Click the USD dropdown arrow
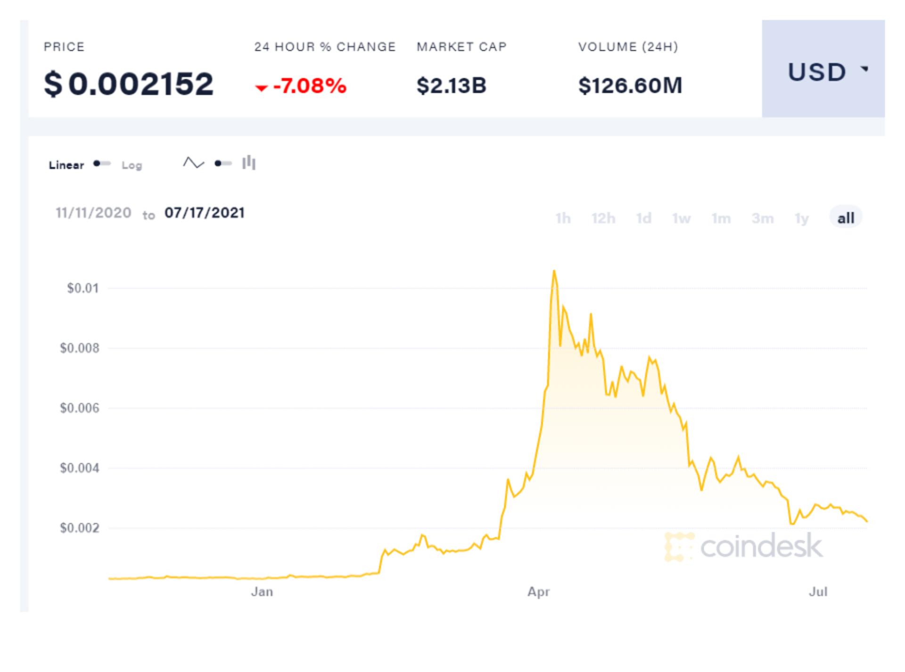 864,69
